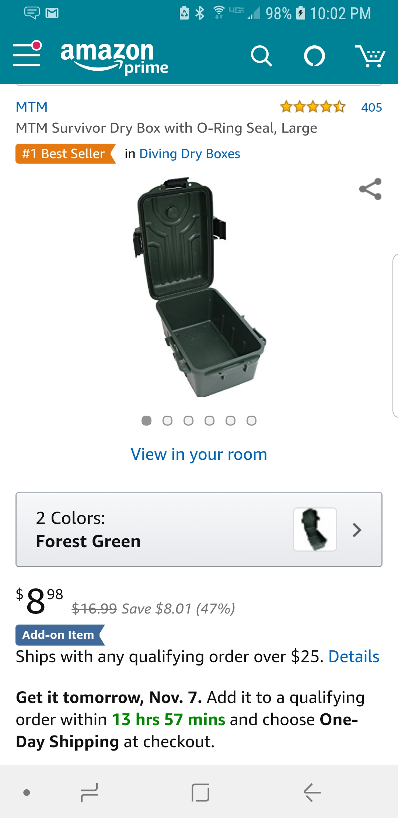Open Add-on Item Details link
Screen dimensions: 398x818
pos(354,656)
